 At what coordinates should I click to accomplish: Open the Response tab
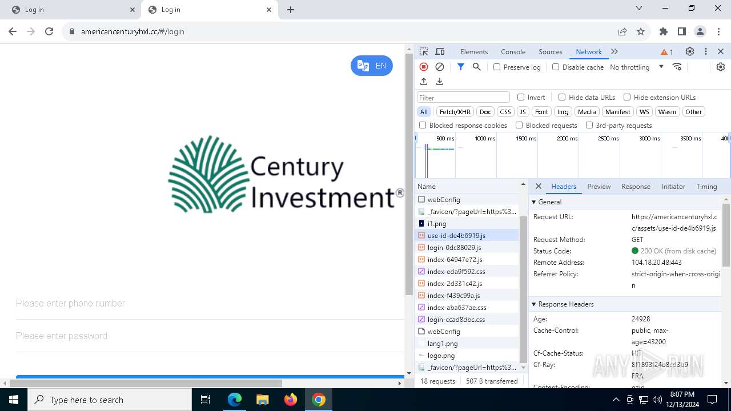[x=636, y=186]
